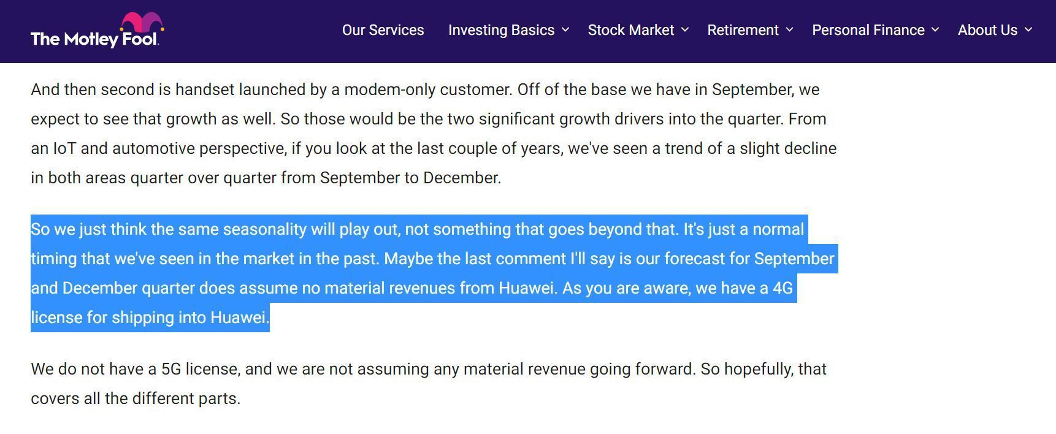
Task: Select the Stock Market menu item
Action: coord(630,30)
